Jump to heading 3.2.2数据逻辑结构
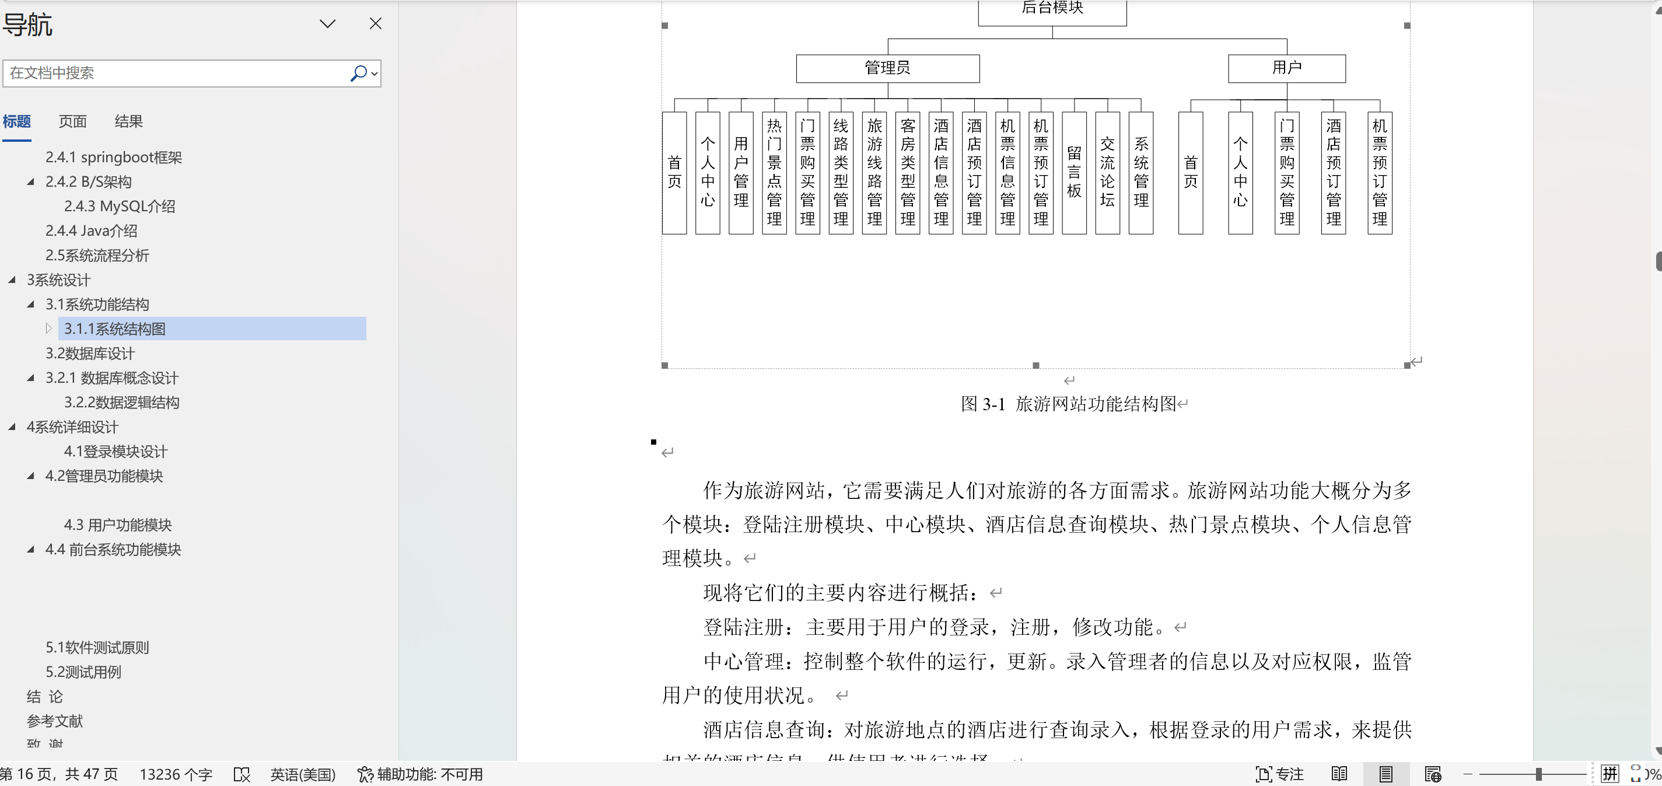 (x=121, y=403)
